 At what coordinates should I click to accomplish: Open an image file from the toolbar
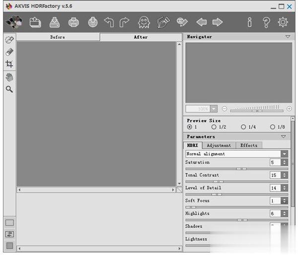coord(35,22)
